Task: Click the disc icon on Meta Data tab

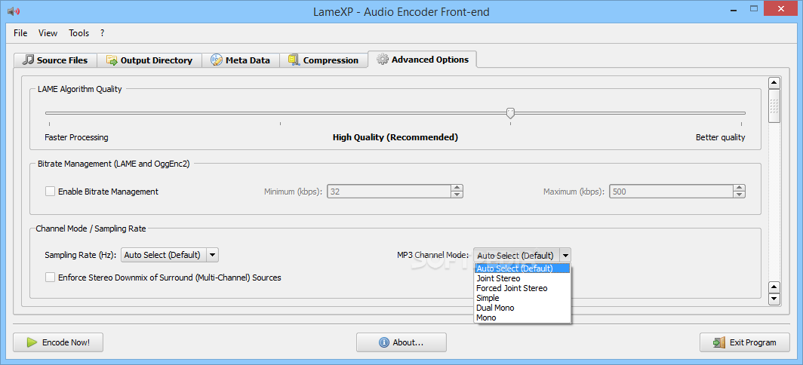Action: 217,60
